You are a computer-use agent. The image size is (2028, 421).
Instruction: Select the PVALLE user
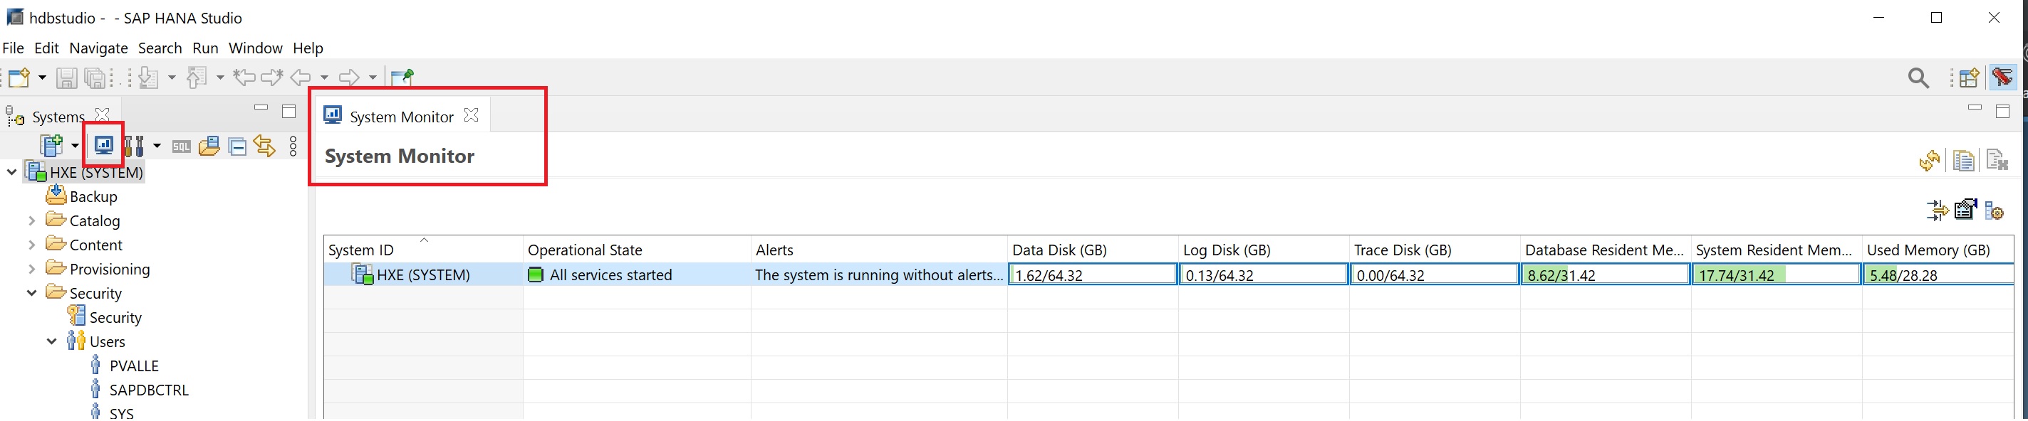133,366
